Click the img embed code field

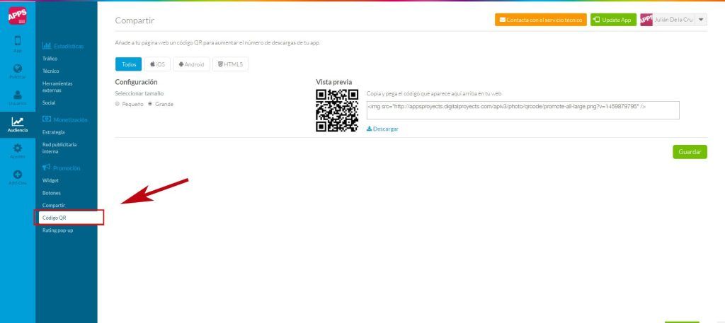coord(523,110)
